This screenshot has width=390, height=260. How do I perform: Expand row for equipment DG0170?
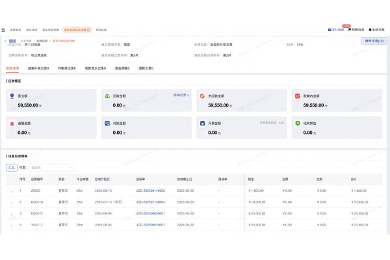point(10,202)
